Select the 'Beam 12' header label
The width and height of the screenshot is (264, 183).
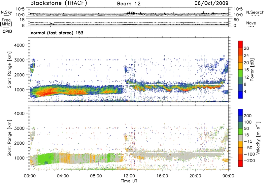[x=129, y=4]
